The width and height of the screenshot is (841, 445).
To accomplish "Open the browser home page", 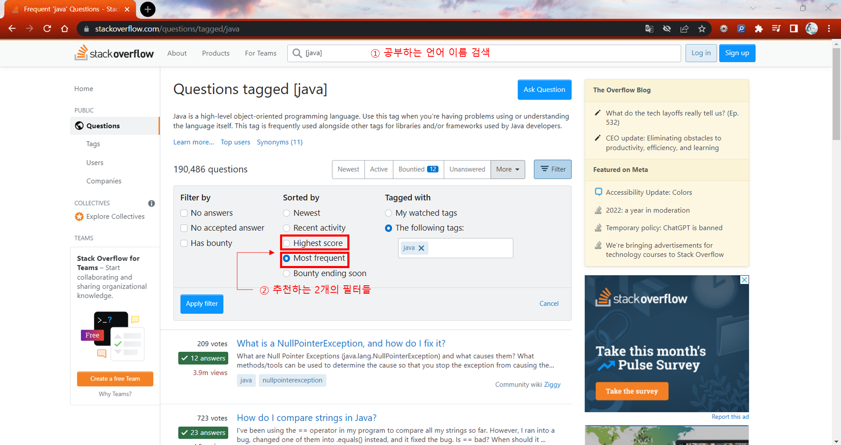I will click(x=64, y=29).
